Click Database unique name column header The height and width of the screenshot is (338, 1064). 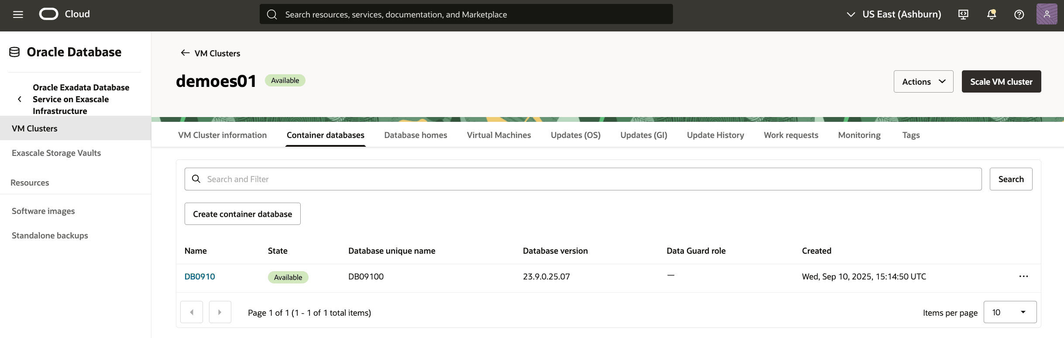tap(391, 251)
